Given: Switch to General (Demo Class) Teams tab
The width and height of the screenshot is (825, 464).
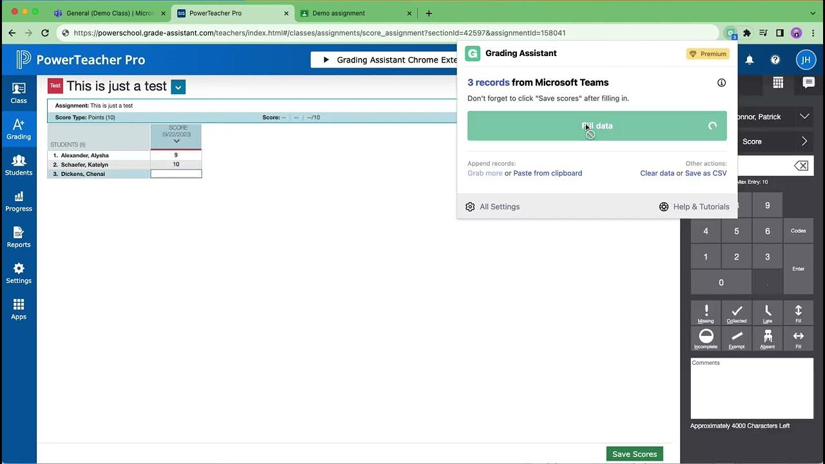Looking at the screenshot, I should tap(109, 13).
